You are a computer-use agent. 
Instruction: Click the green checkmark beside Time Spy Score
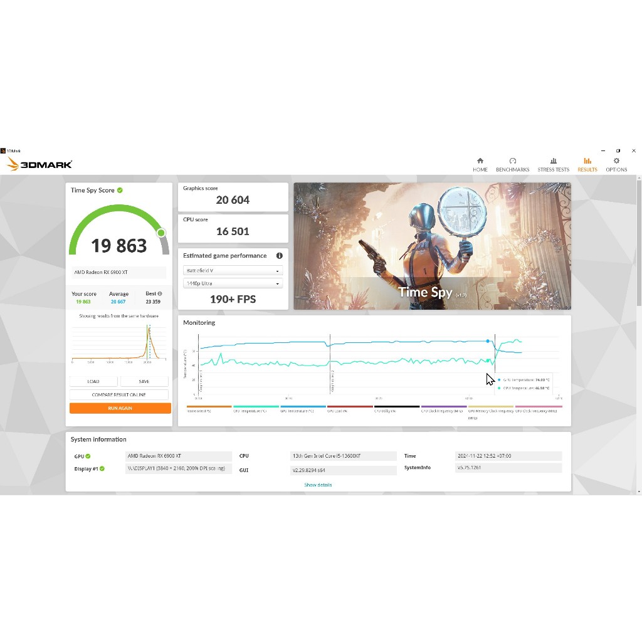(x=120, y=190)
